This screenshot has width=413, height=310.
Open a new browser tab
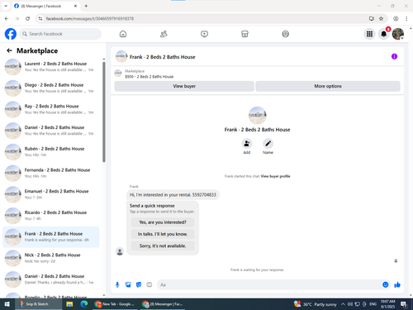tap(86, 6)
